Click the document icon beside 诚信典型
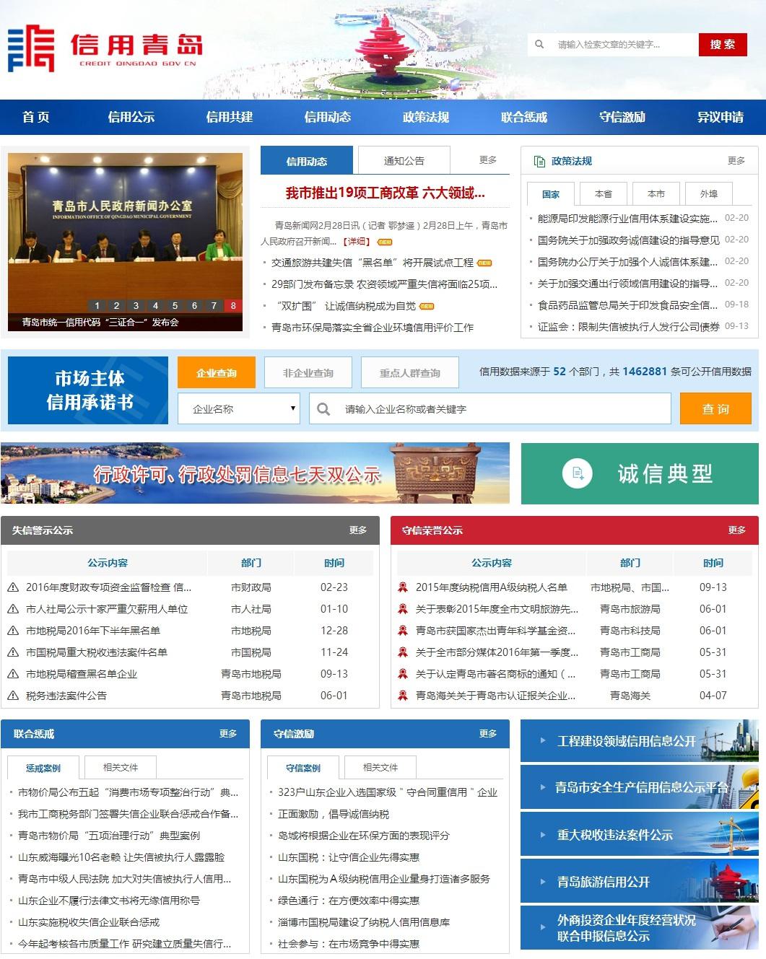This screenshot has width=766, height=959. click(577, 473)
